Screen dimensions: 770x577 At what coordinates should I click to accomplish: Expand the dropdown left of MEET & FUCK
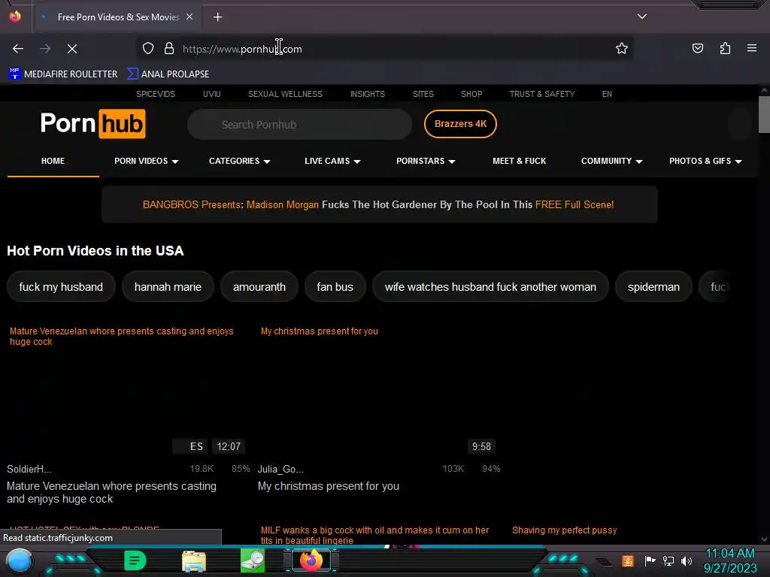426,161
